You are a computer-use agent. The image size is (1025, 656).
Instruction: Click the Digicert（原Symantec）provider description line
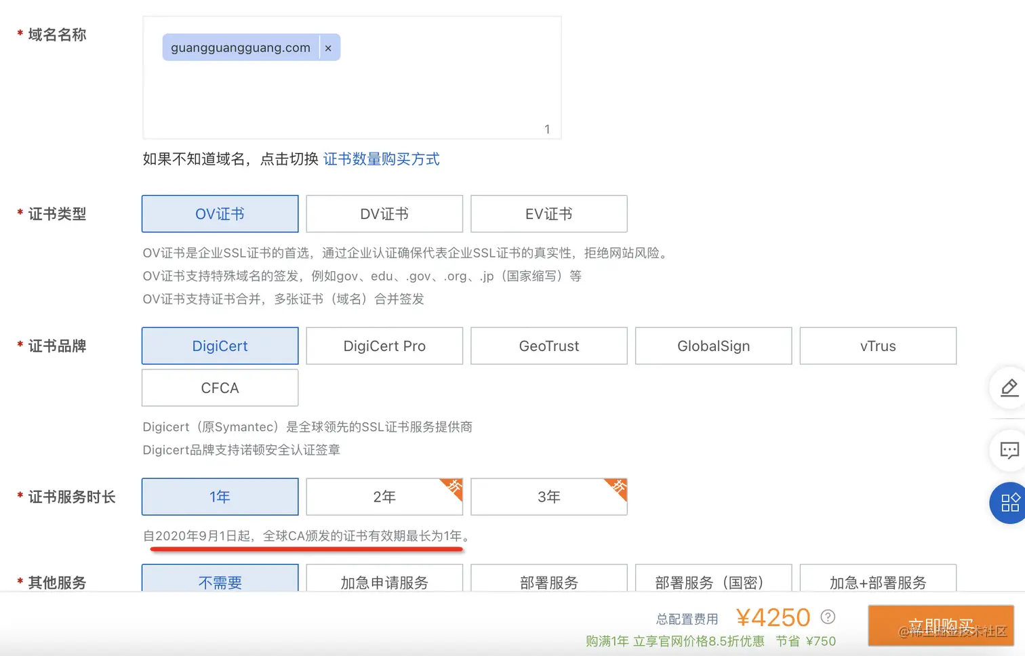point(308,427)
